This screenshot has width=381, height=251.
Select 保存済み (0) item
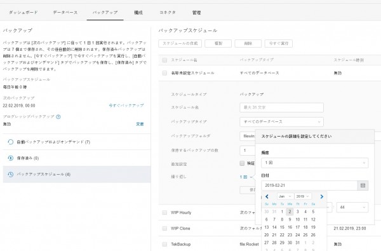coord(77,158)
